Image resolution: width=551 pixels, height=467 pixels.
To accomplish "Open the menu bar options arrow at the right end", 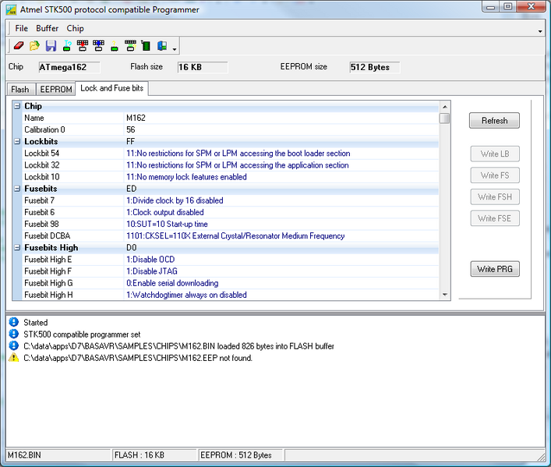I will point(540,31).
